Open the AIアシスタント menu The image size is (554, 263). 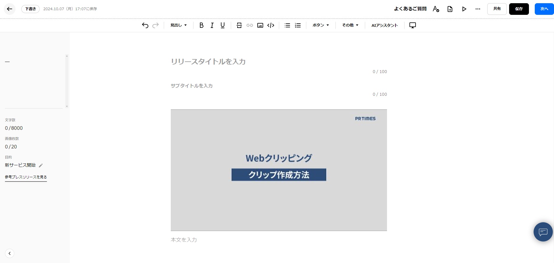(385, 25)
